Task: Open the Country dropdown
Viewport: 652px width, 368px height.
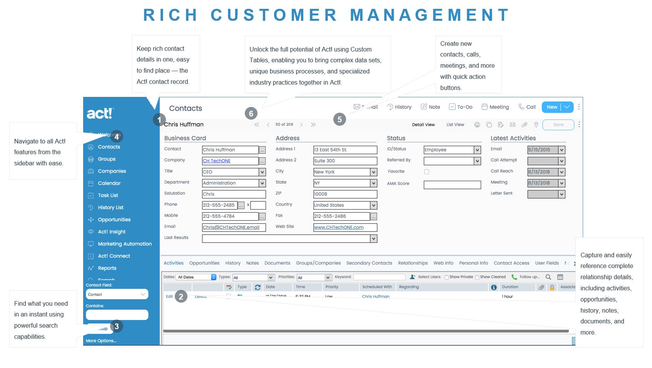Action: 373,205
